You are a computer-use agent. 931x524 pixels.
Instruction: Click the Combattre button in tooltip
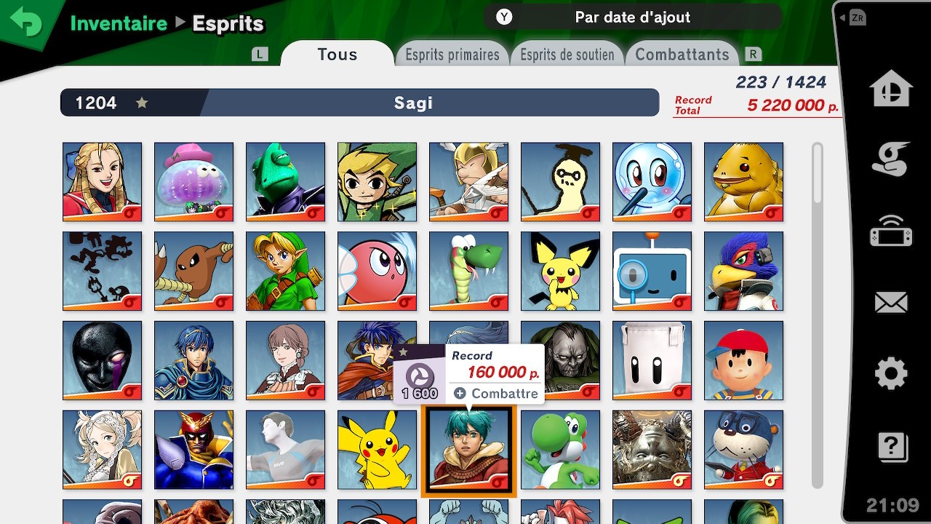tap(496, 394)
